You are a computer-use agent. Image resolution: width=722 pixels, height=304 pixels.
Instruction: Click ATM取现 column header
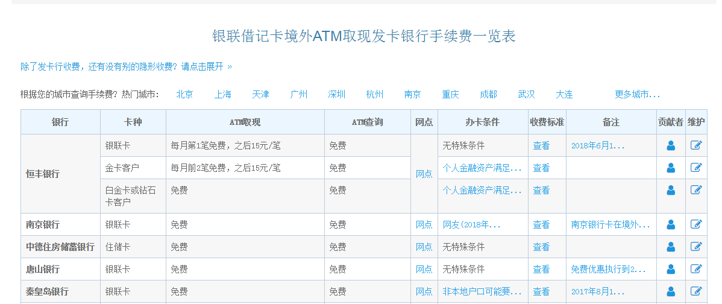pos(245,122)
